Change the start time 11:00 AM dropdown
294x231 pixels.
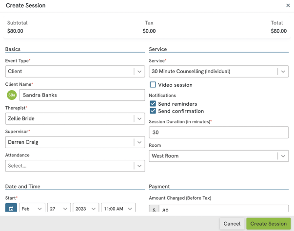118,208
